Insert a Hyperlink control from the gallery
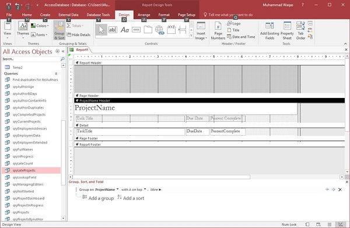Image resolution: width=350 pixels, height=228 pixels. 160,30
